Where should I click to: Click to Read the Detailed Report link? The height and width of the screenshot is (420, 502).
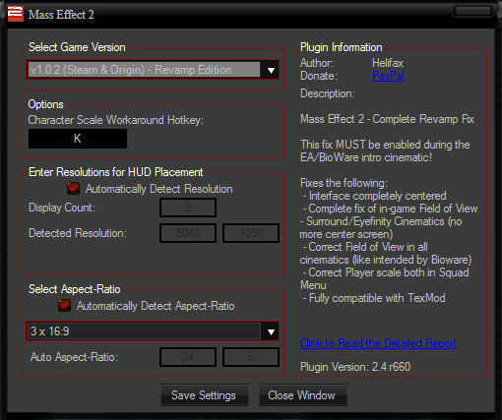click(x=378, y=343)
